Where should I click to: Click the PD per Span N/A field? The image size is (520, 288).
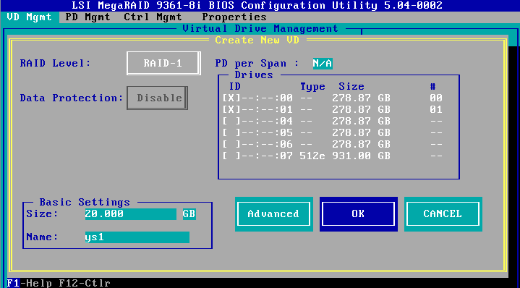[323, 63]
